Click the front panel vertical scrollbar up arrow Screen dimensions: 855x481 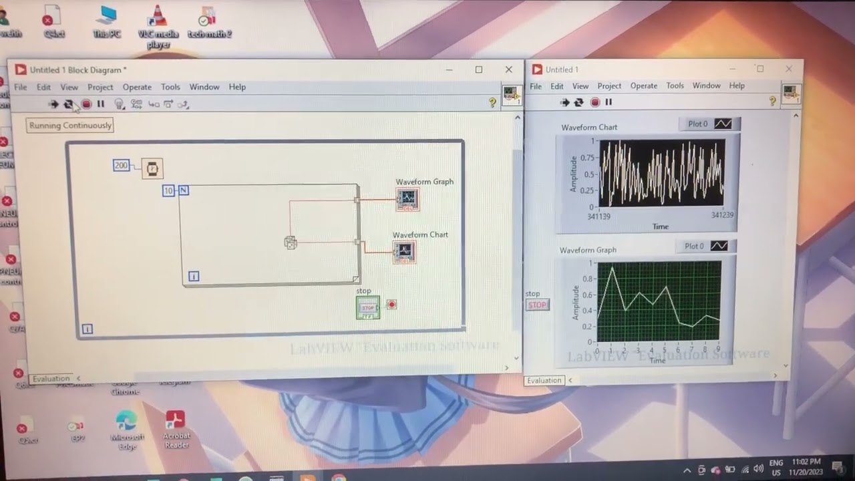pyautogui.click(x=795, y=116)
